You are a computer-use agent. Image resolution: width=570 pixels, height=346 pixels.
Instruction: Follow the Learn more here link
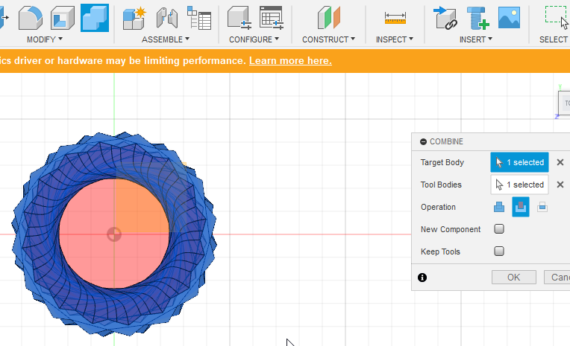[290, 60]
